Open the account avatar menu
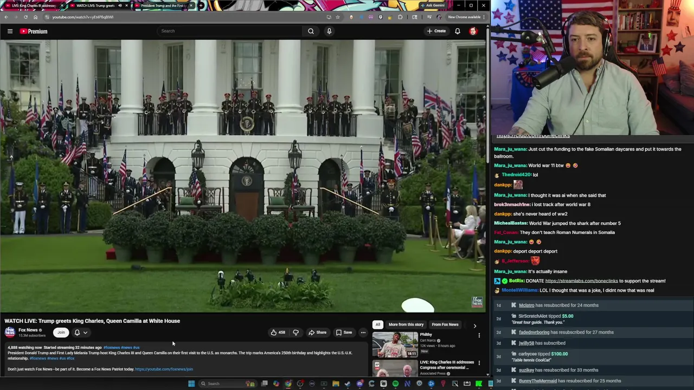Image resolution: width=694 pixels, height=390 pixels. point(473,31)
